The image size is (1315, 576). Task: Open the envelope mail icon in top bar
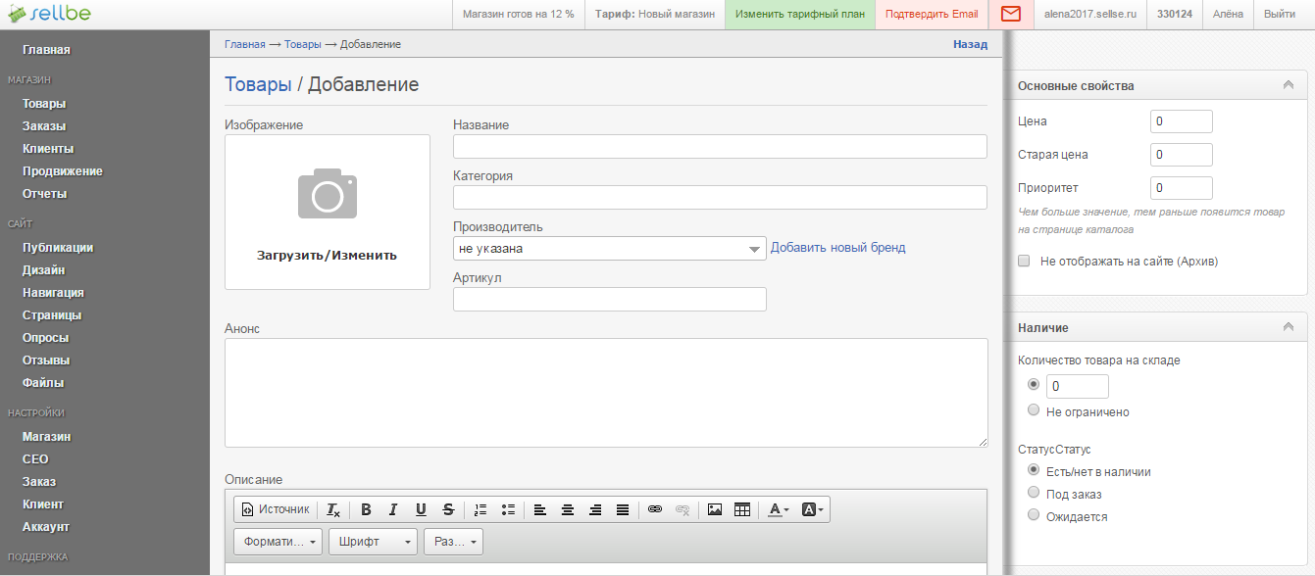pyautogui.click(x=1011, y=15)
